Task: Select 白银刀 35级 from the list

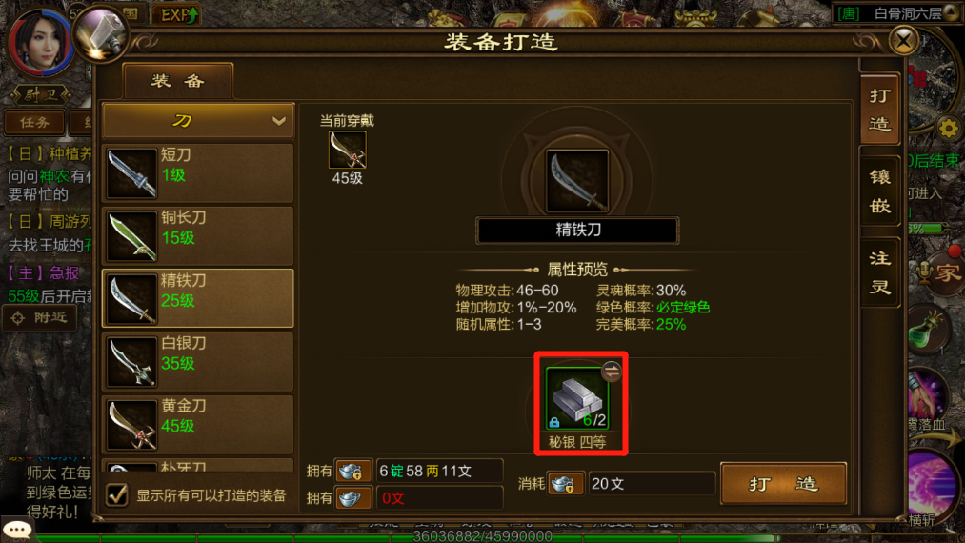Action: 198,362
